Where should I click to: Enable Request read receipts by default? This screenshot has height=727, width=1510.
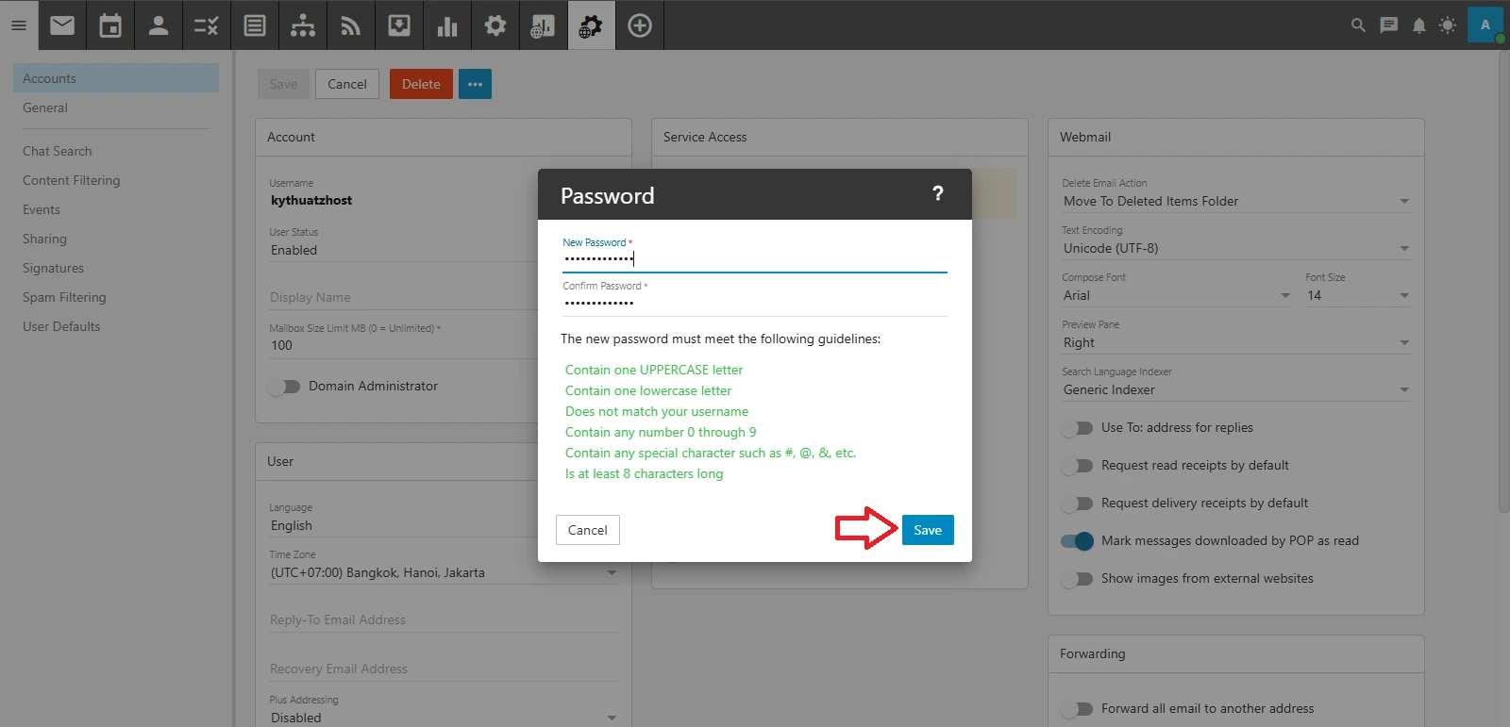[x=1077, y=466]
